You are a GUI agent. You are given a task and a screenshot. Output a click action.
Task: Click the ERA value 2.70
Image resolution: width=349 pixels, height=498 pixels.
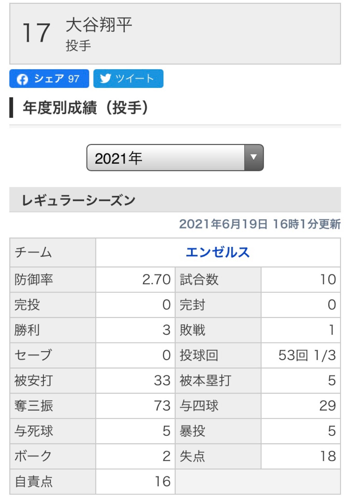coord(156,280)
